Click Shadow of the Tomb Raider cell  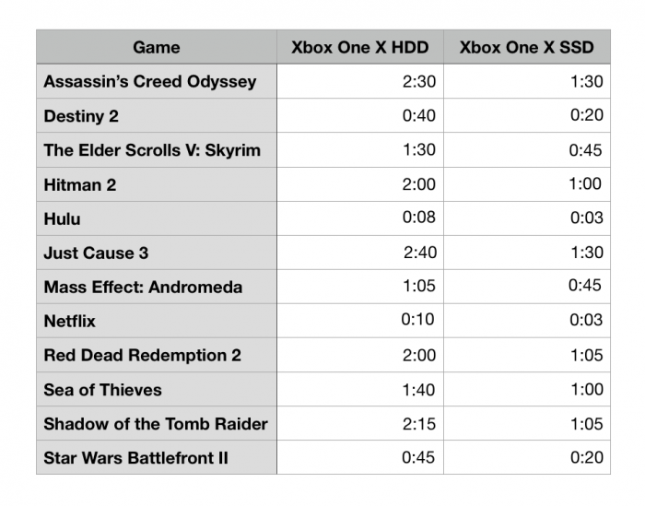pos(156,424)
